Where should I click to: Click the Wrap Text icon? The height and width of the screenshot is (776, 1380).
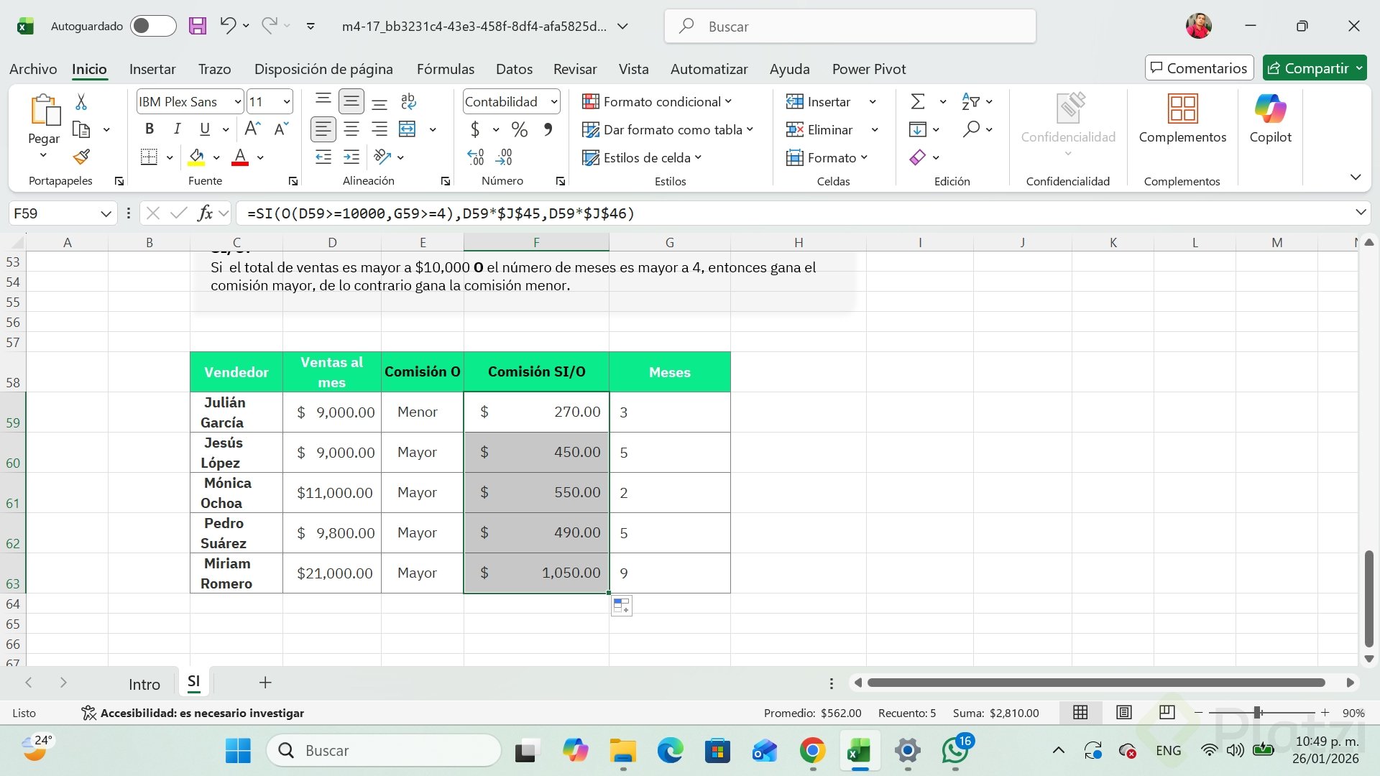(408, 101)
